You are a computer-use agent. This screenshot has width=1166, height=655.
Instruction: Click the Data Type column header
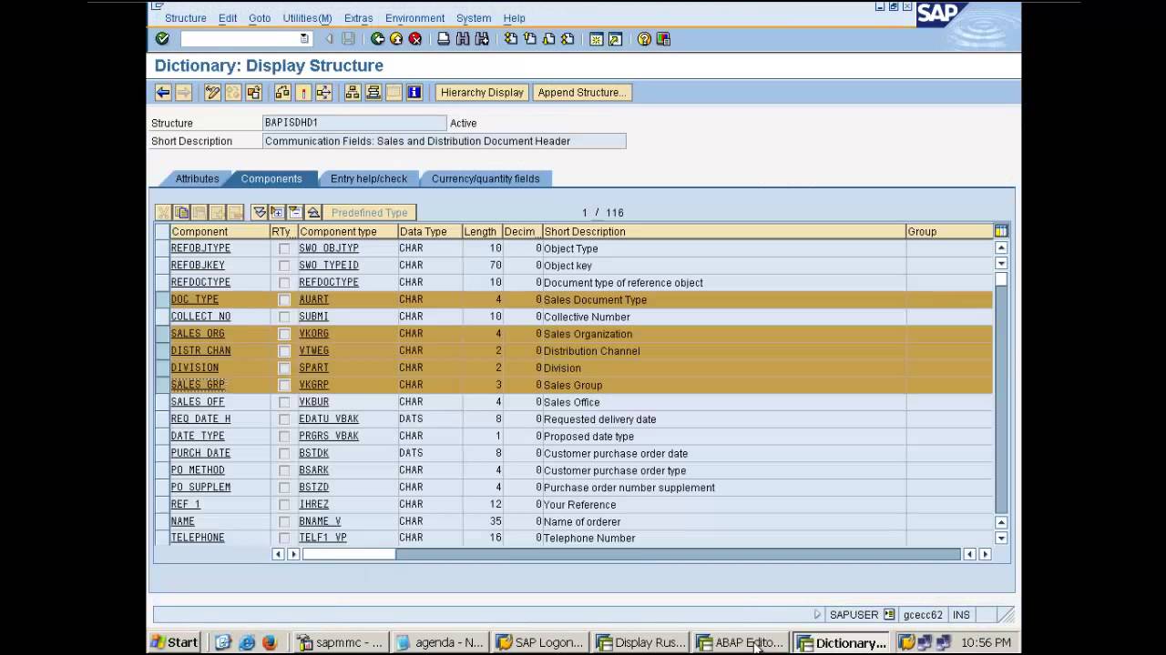(430, 232)
